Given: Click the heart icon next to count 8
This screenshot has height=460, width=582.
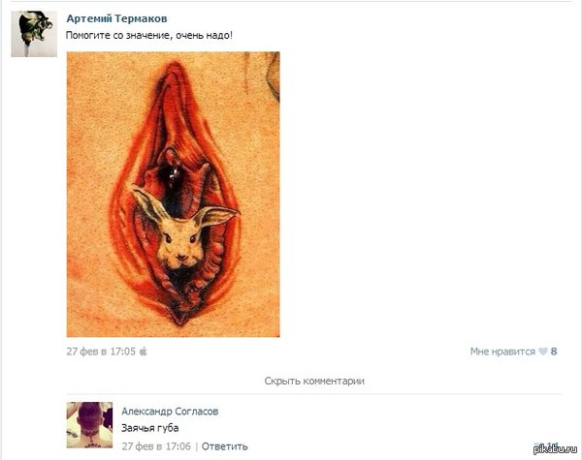Looking at the screenshot, I should click(543, 351).
